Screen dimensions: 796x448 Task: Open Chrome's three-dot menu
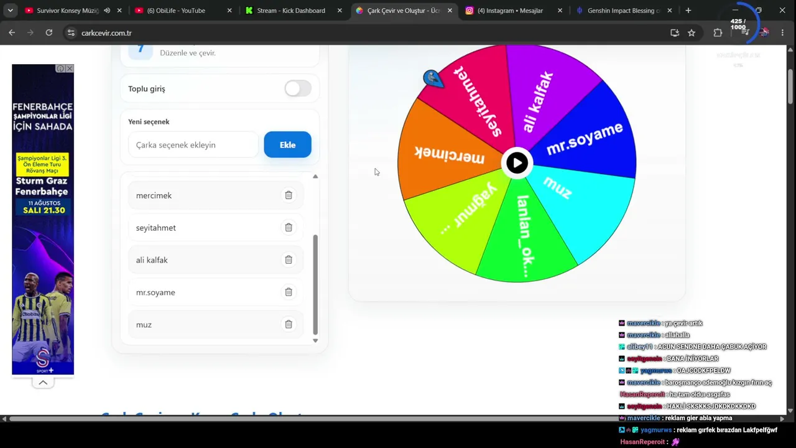783,33
